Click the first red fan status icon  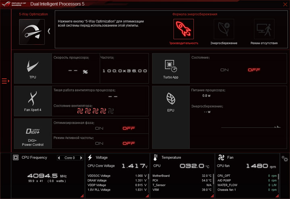point(80,111)
